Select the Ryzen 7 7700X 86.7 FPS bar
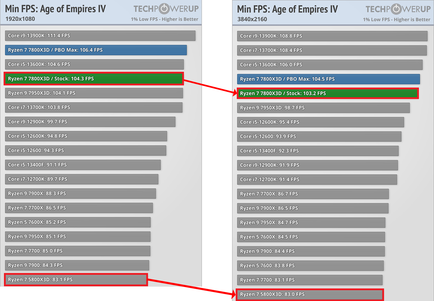This screenshot has height=301, width=434. [x=313, y=194]
